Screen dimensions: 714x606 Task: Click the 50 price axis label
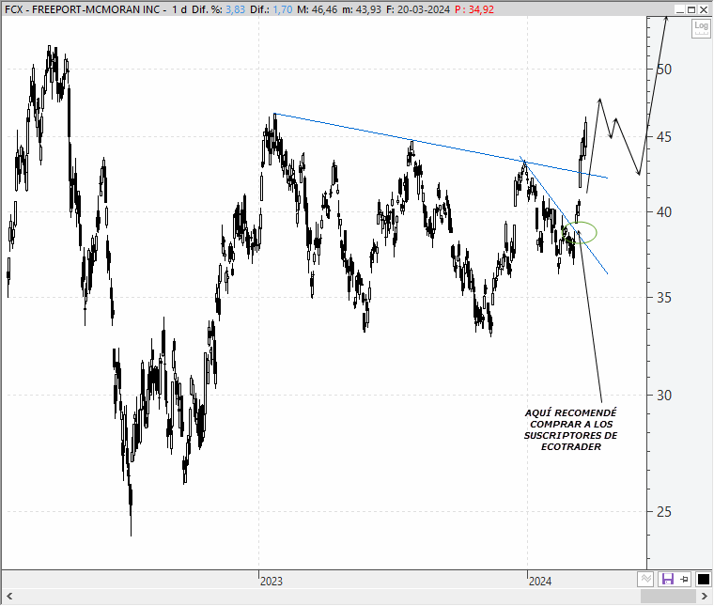point(664,70)
